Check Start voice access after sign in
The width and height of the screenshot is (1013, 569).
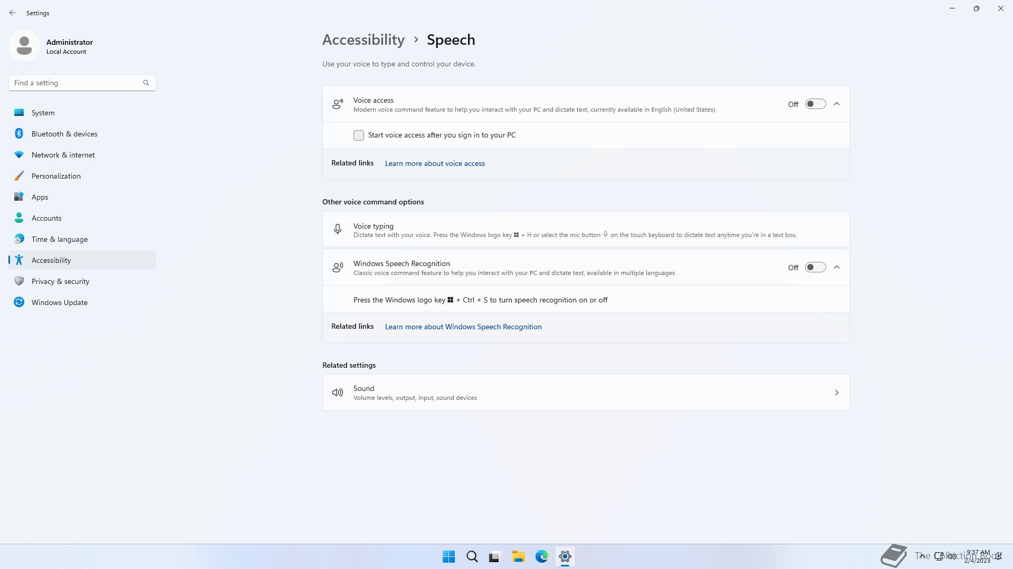point(359,135)
